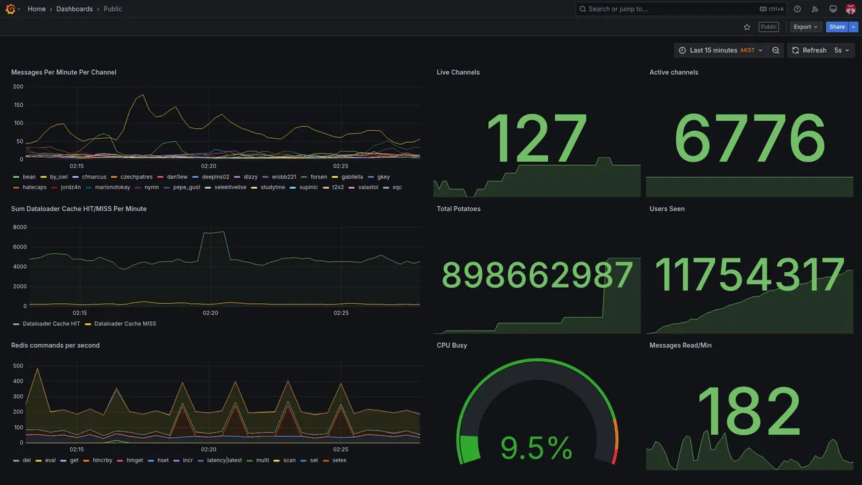The width and height of the screenshot is (862, 485).
Task: Open the Total Potatoes panel title
Action: click(x=459, y=209)
